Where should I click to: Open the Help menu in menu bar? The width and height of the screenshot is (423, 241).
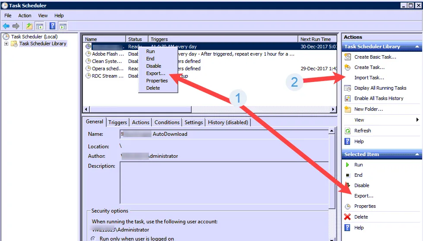[59, 16]
